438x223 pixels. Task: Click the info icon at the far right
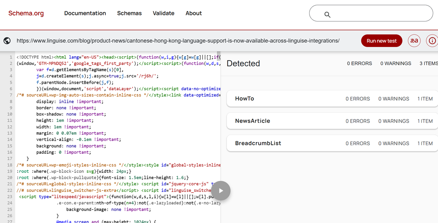[x=432, y=41]
